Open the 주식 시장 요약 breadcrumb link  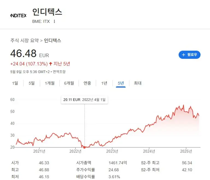25,41
